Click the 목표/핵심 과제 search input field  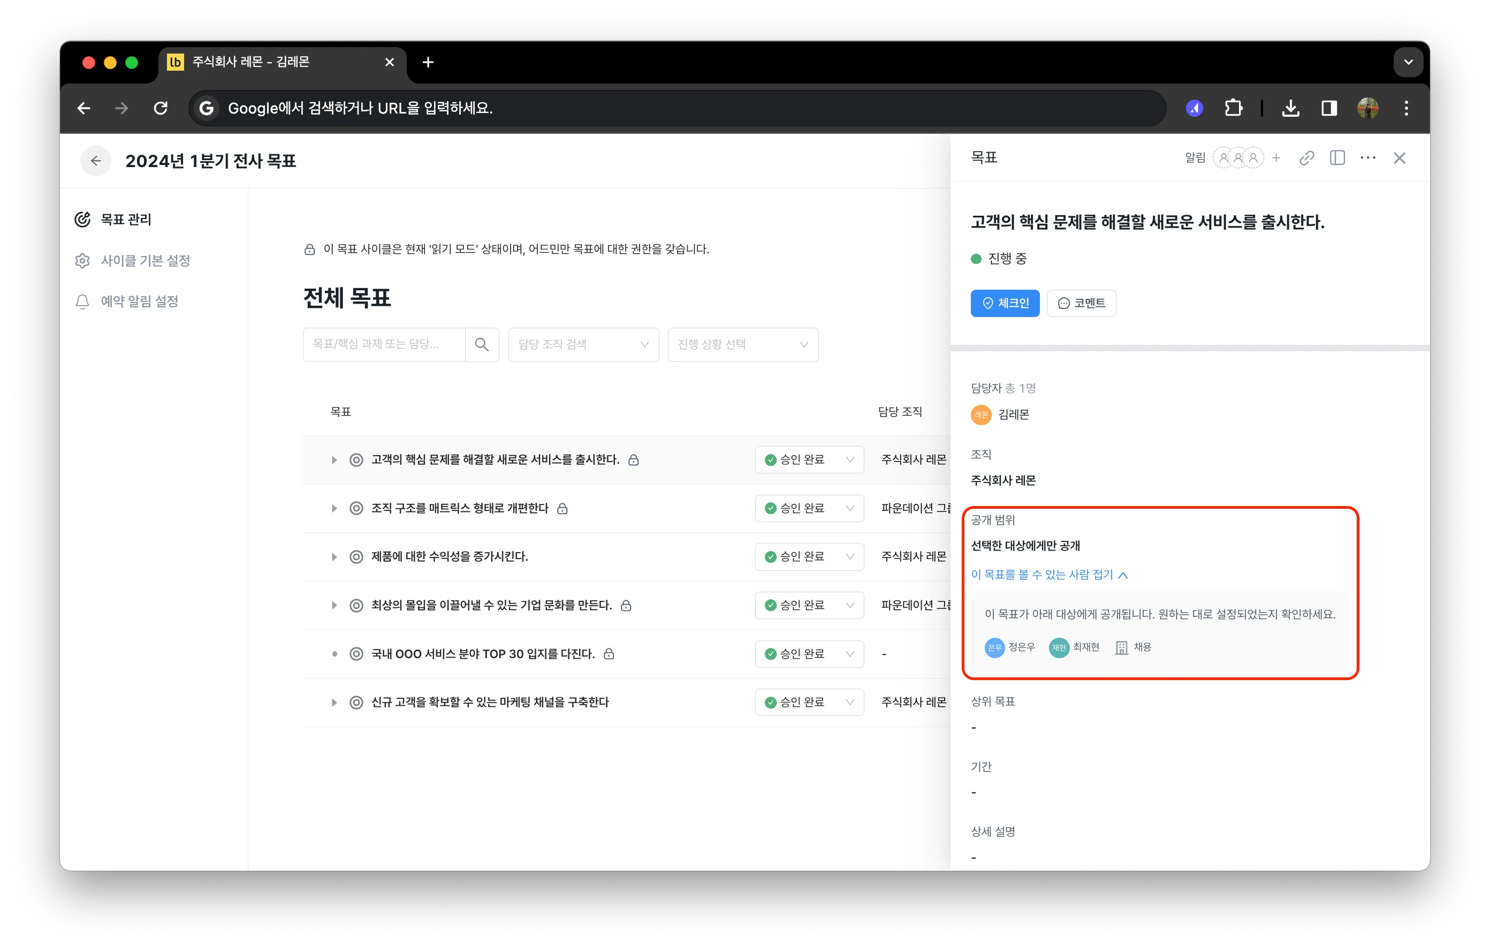click(384, 344)
